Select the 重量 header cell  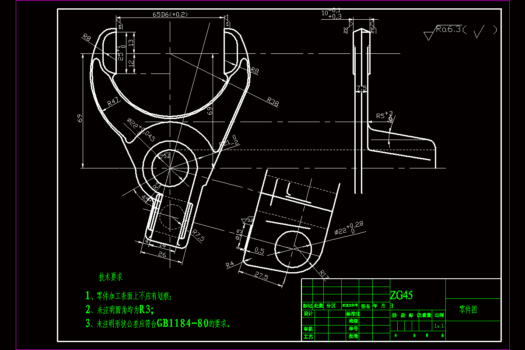426,315
